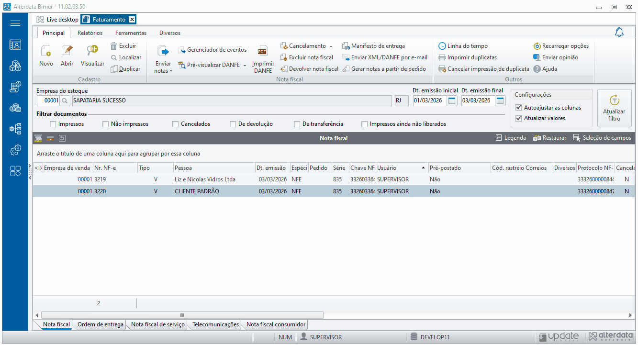Click the horizontal scrollbar at the grid bottom
This screenshot has height=345, width=638.
pos(182,315)
